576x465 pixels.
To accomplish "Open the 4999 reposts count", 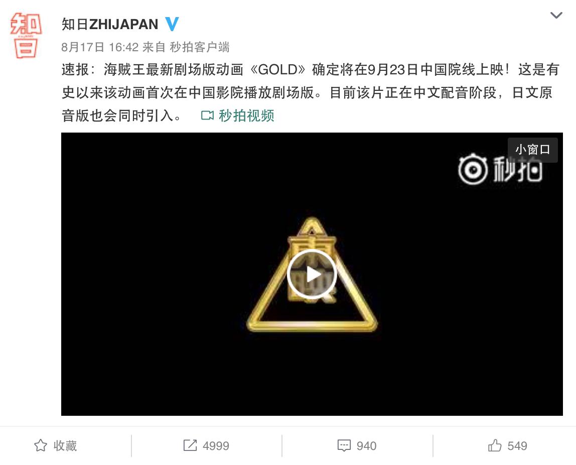I will (216, 446).
